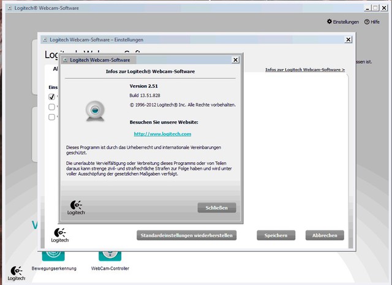392x285 pixels.
Task: Open the WebCam-Controller app icon
Action: click(x=110, y=256)
